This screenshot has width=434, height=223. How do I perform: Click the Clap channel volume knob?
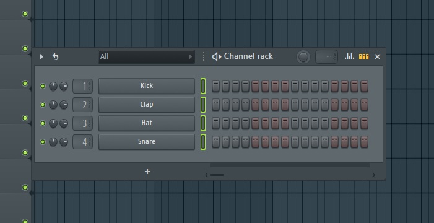64,105
